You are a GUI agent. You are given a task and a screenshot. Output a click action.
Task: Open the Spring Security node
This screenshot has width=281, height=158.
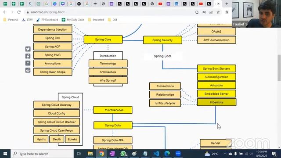point(162,40)
